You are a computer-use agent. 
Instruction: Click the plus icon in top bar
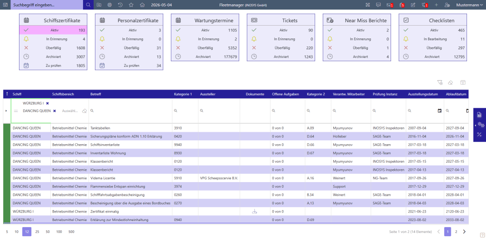click(x=436, y=5)
